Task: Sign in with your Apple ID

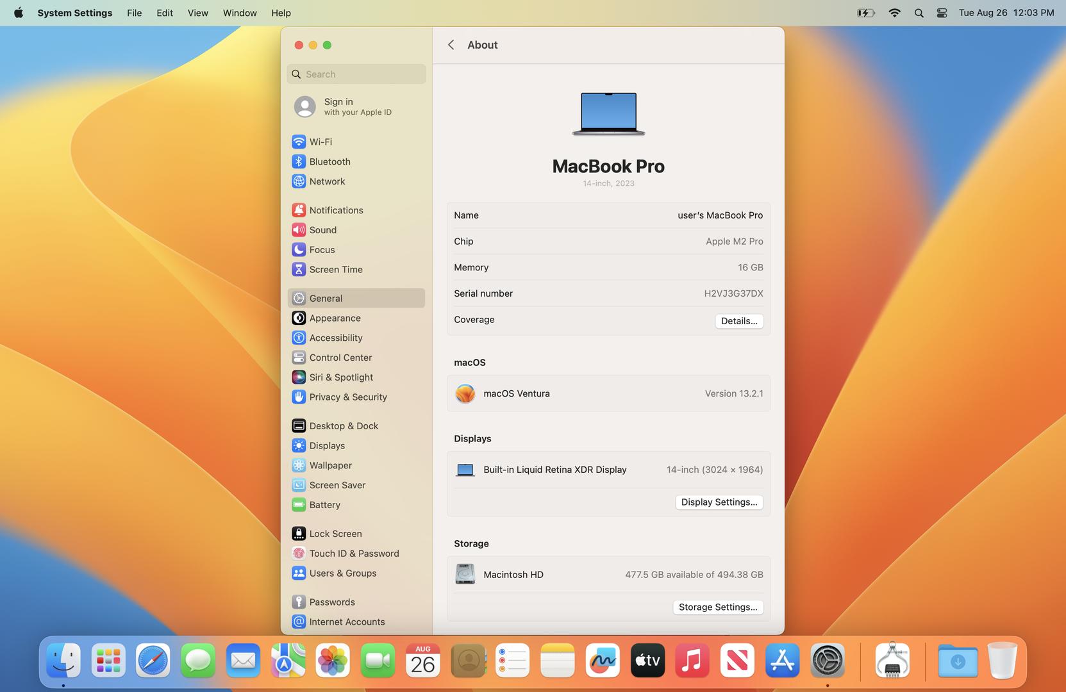Action: pos(356,106)
